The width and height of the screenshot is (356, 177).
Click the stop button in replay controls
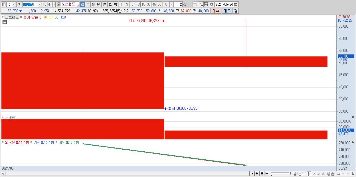262,174
